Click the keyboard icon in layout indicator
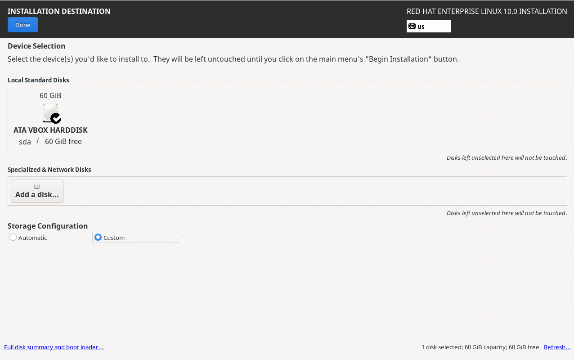This screenshot has height=360, width=574. point(412,26)
